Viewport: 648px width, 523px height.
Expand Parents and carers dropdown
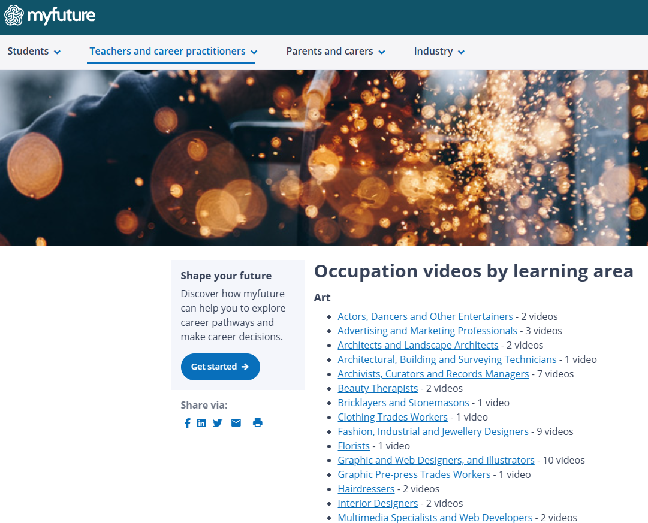[x=335, y=52]
